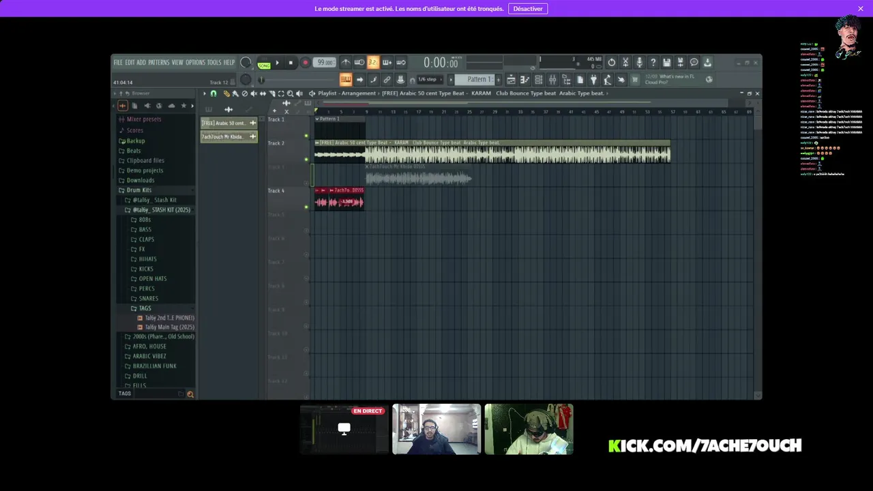Select the 7ach7ouch Mr Kbida picker clip

point(228,136)
